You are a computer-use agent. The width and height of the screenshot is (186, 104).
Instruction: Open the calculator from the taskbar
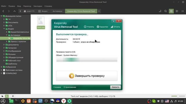(x=35, y=101)
